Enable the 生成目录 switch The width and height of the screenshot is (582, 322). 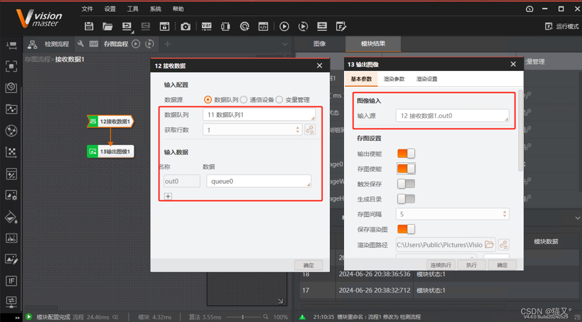(406, 199)
